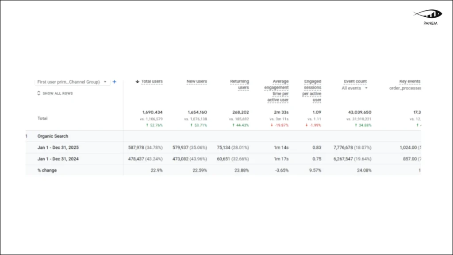Click the 22.9% change cell
Viewport: 453px width, 255px height.
pyautogui.click(x=157, y=170)
